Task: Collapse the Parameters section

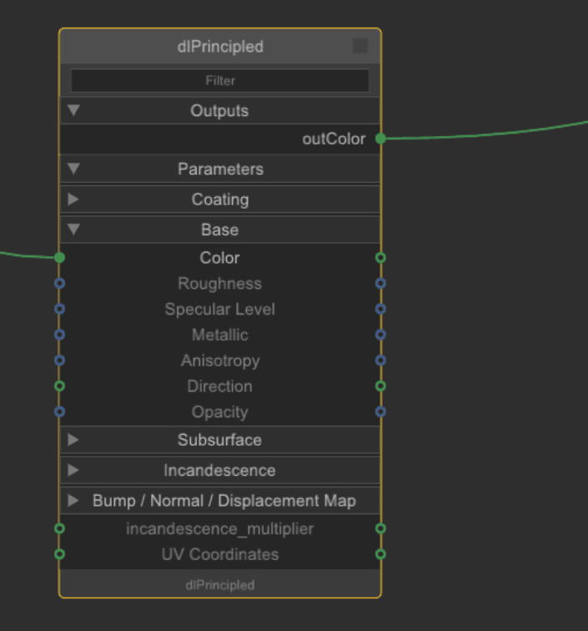Action: click(73, 169)
